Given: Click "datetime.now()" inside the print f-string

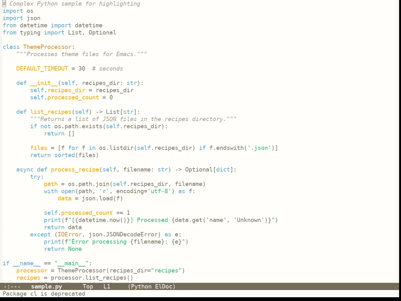Looking at the screenshot, I should [x=102, y=220].
